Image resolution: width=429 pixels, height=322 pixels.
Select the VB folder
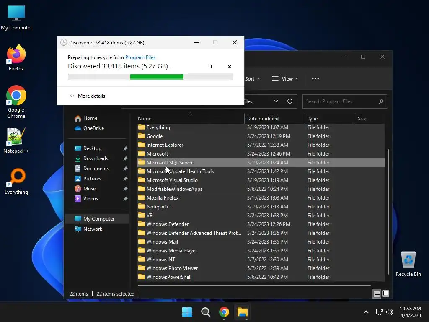pyautogui.click(x=261, y=216)
